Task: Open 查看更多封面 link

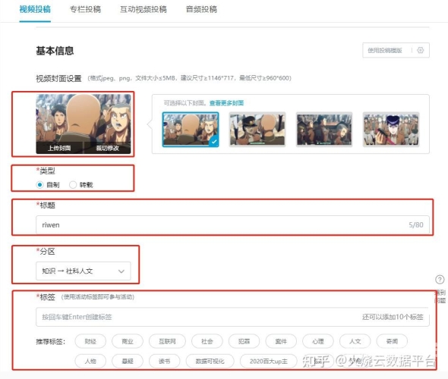Action: point(226,103)
